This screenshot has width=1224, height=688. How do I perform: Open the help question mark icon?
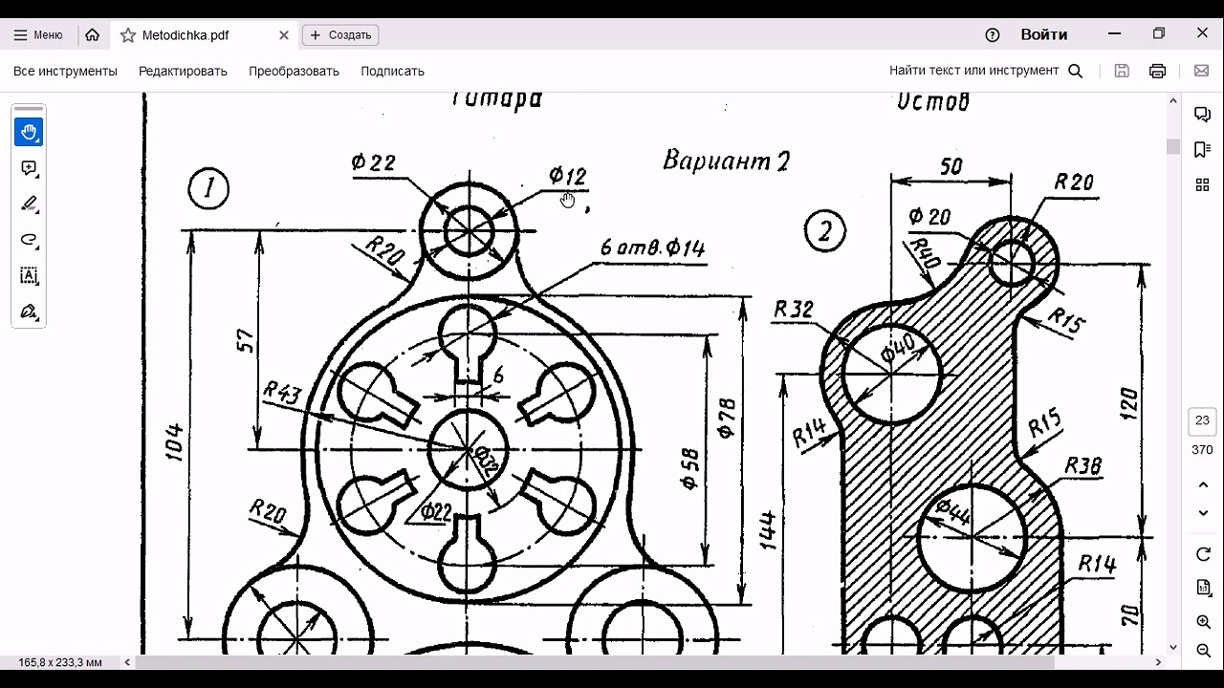click(x=993, y=35)
